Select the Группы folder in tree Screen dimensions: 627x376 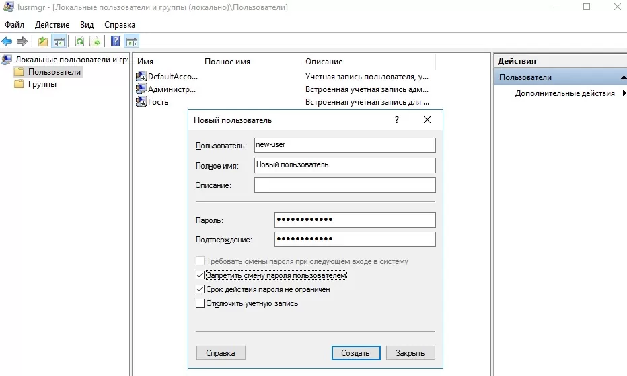coord(42,84)
